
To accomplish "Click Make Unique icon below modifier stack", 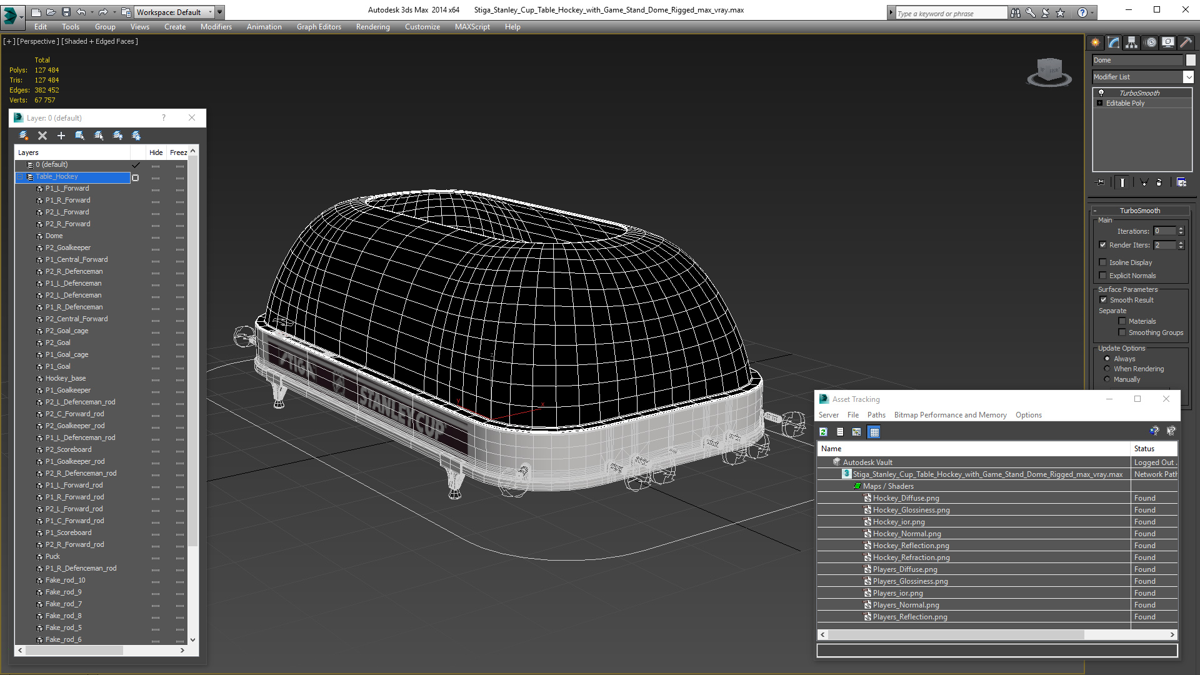I will [1144, 182].
